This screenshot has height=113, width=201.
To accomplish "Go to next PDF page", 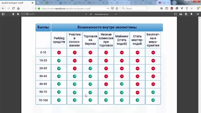I will 18,14.
